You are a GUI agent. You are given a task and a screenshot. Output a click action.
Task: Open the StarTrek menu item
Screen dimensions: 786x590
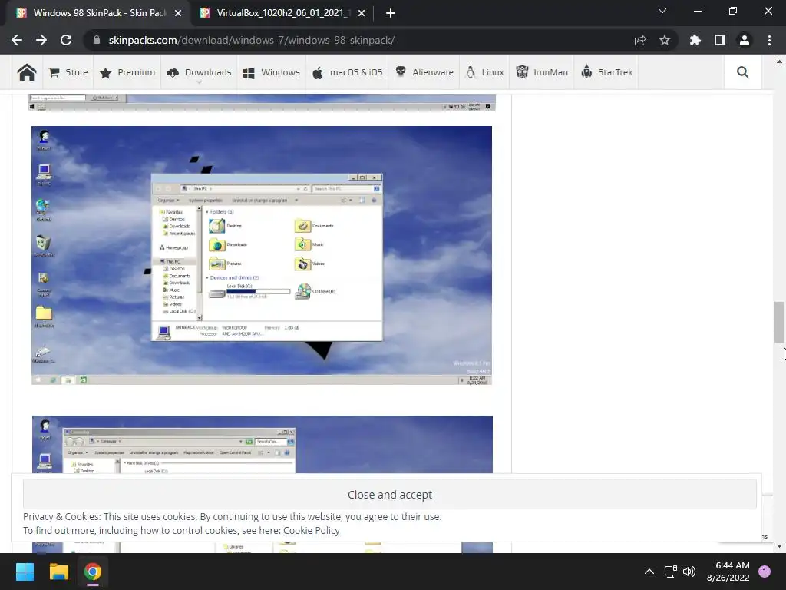pos(606,72)
